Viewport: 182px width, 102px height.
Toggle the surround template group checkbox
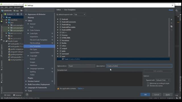(x=61, y=54)
